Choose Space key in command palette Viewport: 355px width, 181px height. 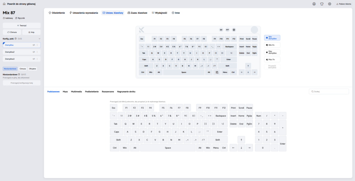coord(168,148)
